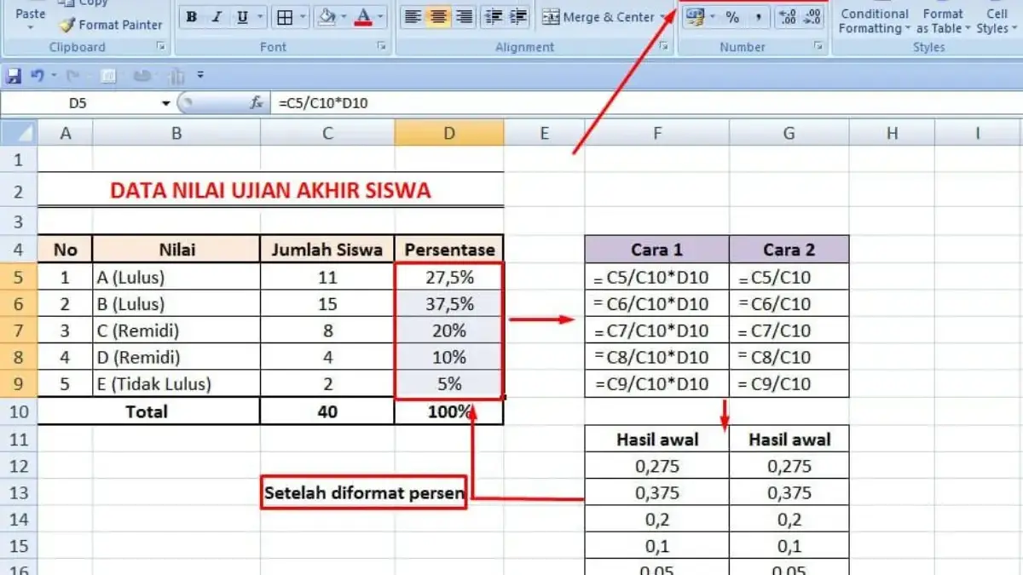Select the cell with =C7/C10*D10
Screen dimensions: 1023x575
point(656,331)
